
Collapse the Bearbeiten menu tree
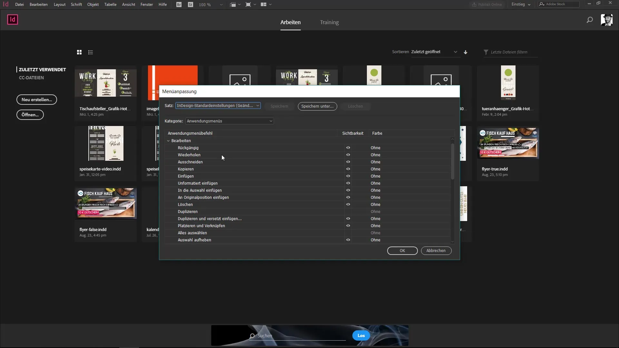168,141
